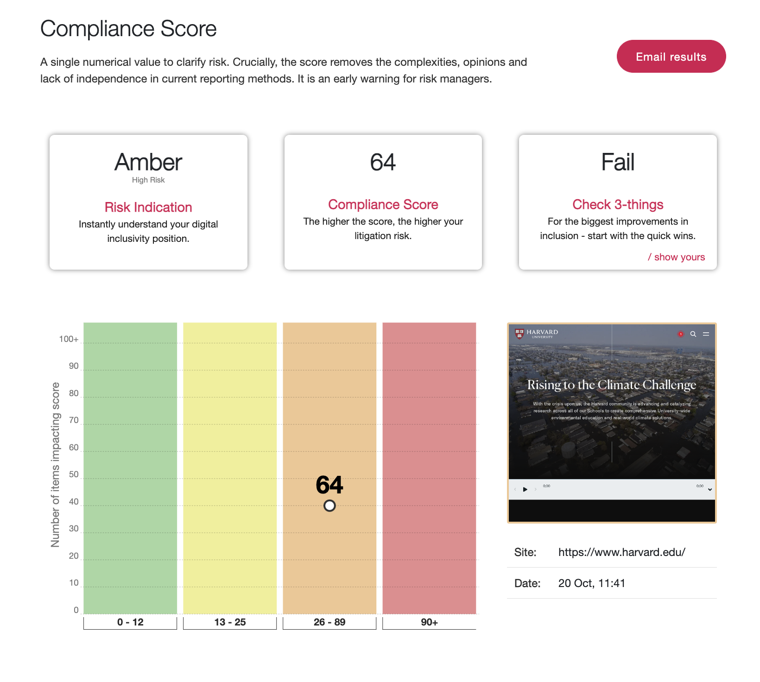Open search in the Harvard site preview
760x682 pixels.
(x=693, y=334)
